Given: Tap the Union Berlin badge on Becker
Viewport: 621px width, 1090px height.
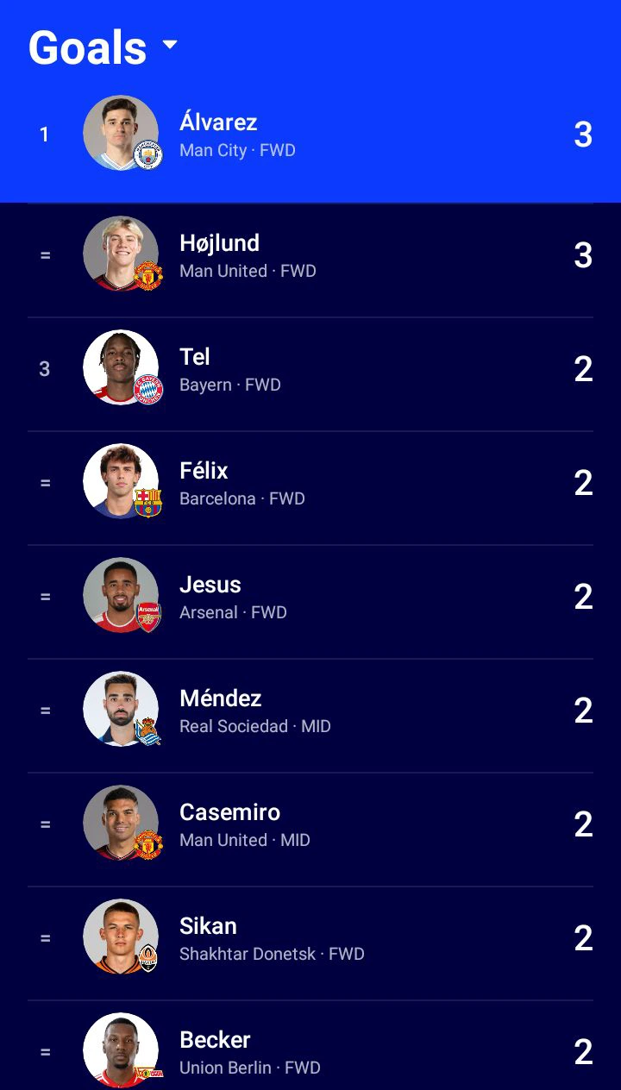Looking at the screenshot, I should coord(148,1073).
